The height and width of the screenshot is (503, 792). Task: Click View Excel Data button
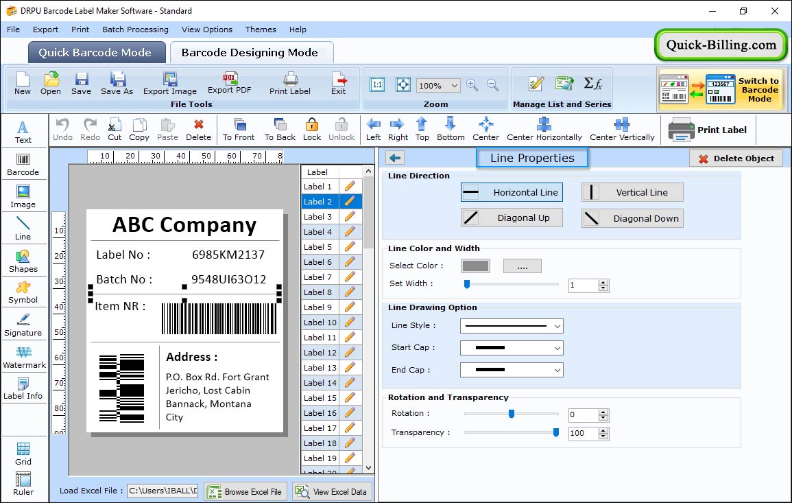tap(332, 491)
